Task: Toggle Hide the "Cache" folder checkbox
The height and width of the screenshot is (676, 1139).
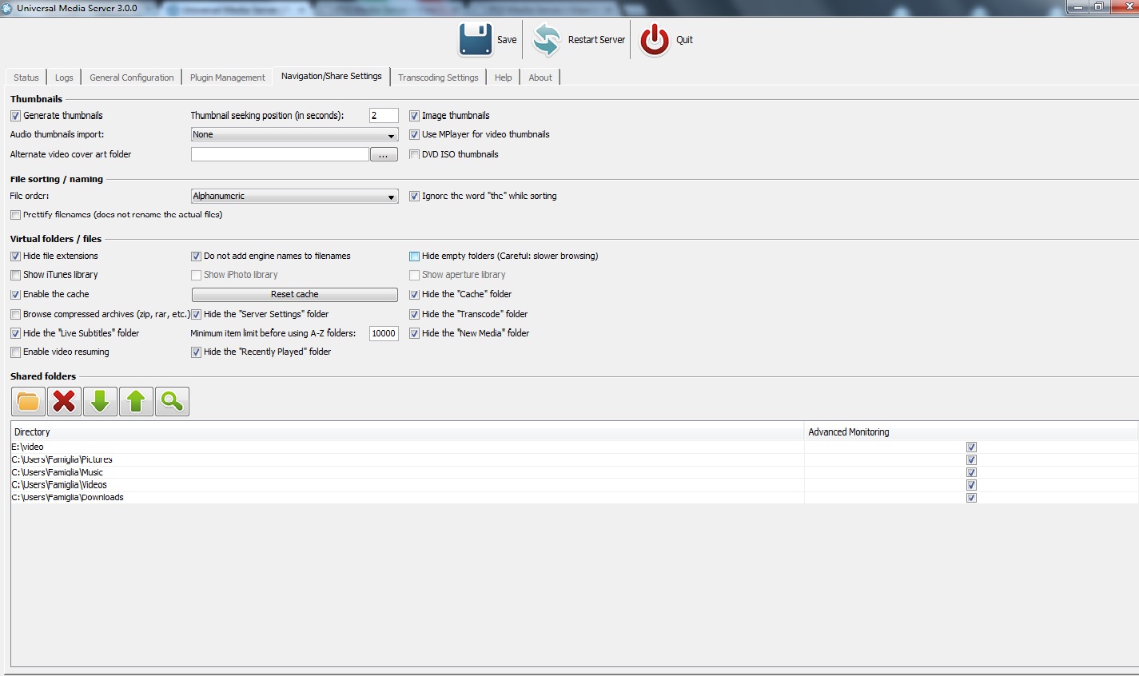Action: pos(414,295)
